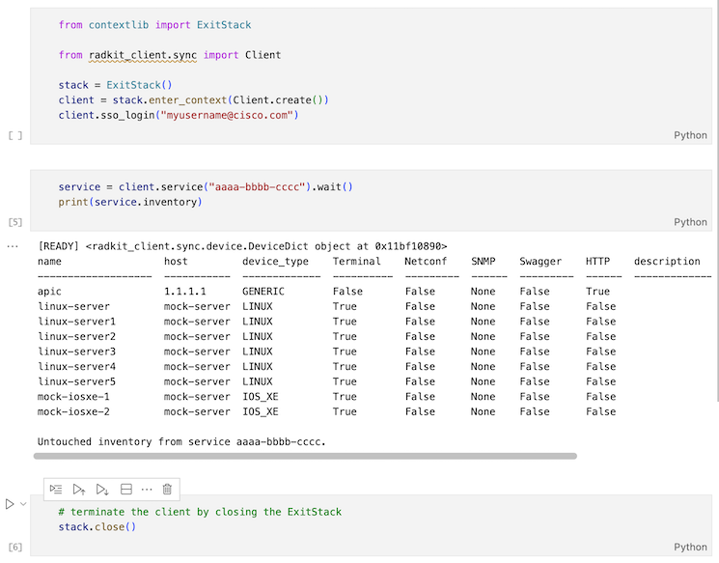Screen dimensions: 719x563
Task: Open more cell actions ellipsis in toolbar
Action: 147,490
